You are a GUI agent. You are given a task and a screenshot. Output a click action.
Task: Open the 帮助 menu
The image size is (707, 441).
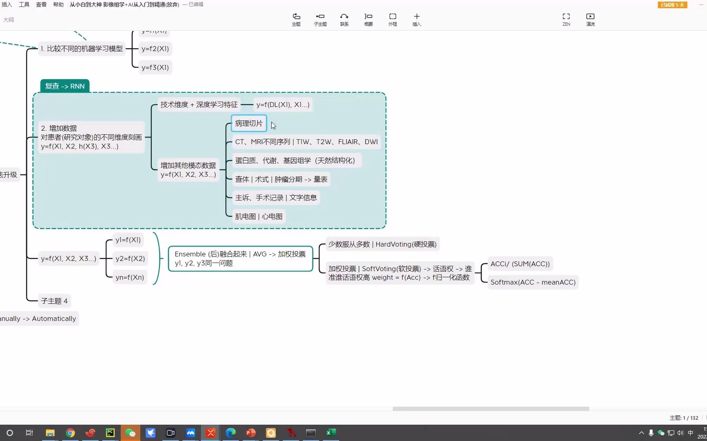(x=59, y=4)
